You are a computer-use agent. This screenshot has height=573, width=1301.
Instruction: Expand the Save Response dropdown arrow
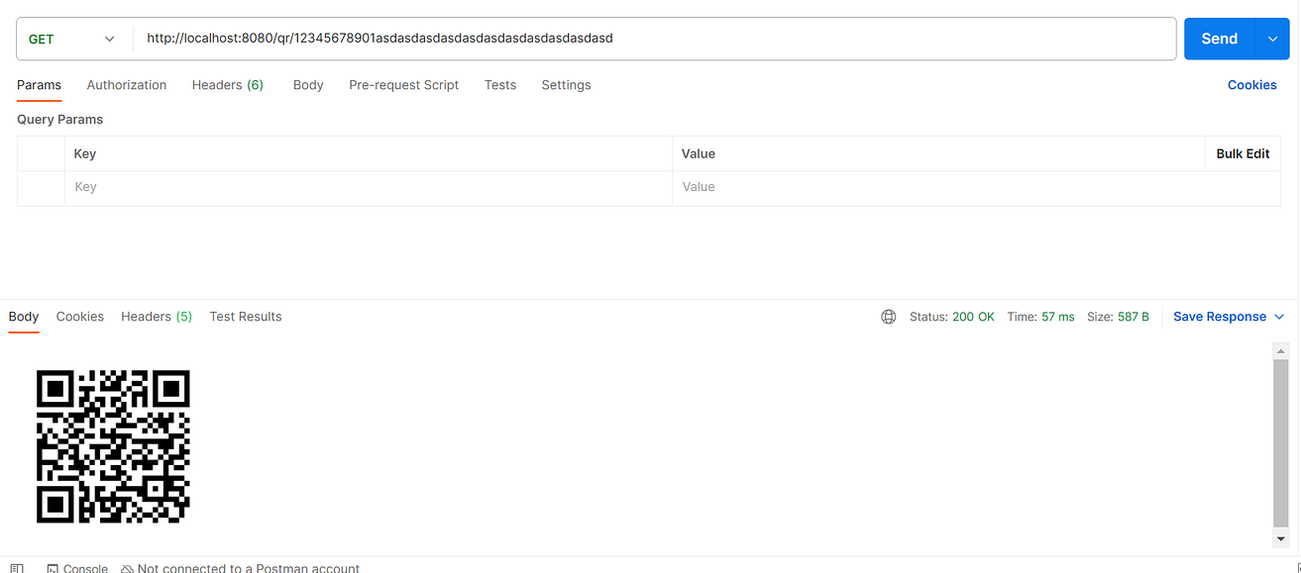point(1279,317)
